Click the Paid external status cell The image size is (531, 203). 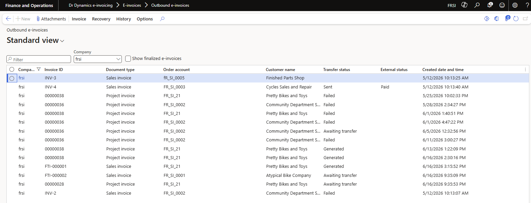[385, 87]
